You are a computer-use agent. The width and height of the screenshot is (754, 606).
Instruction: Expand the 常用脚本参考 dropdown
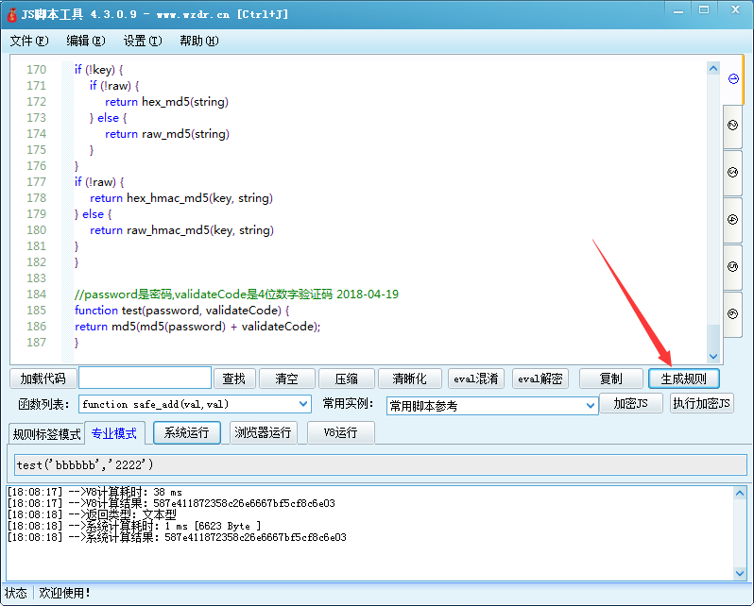(591, 406)
